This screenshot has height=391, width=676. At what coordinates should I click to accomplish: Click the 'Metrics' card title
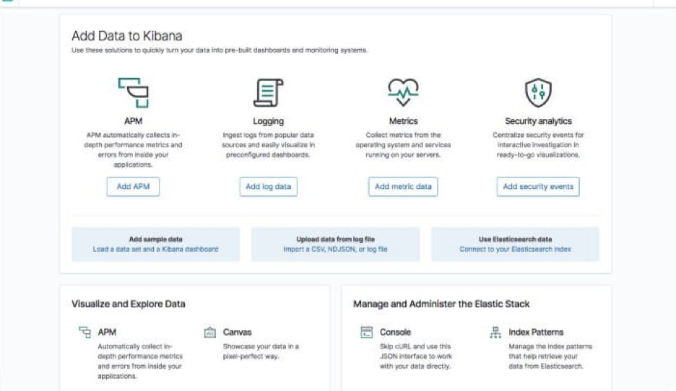(403, 121)
